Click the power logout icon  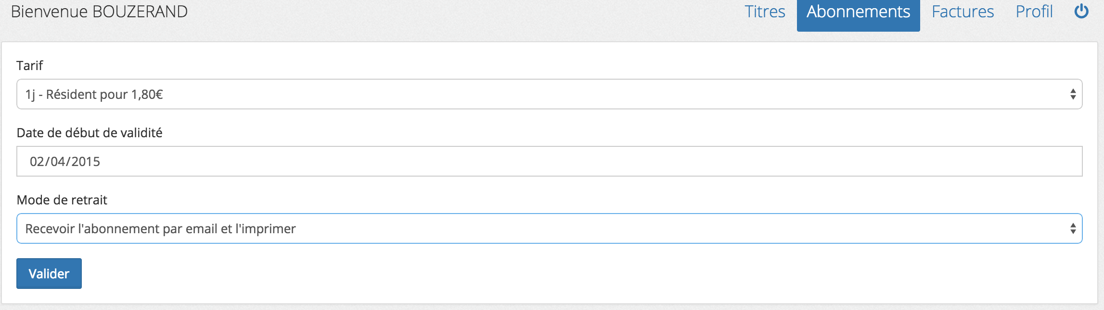click(1081, 11)
